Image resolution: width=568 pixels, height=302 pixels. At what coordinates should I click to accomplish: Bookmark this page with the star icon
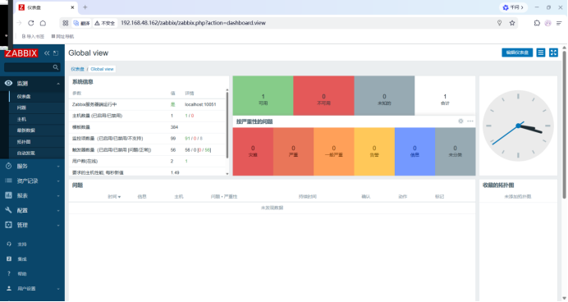[512, 23]
